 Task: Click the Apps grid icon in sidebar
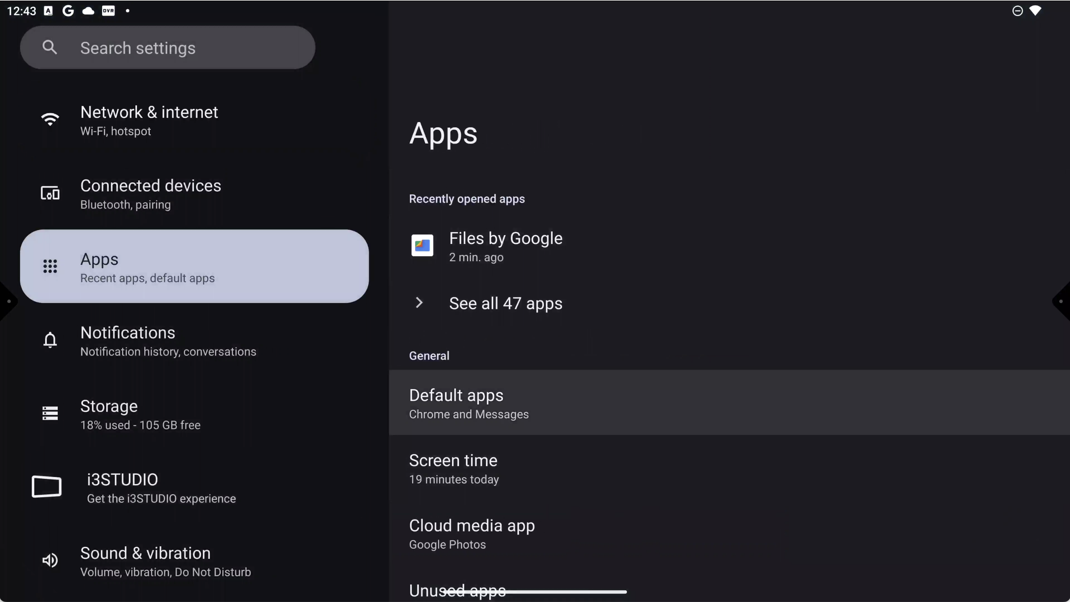click(x=50, y=266)
